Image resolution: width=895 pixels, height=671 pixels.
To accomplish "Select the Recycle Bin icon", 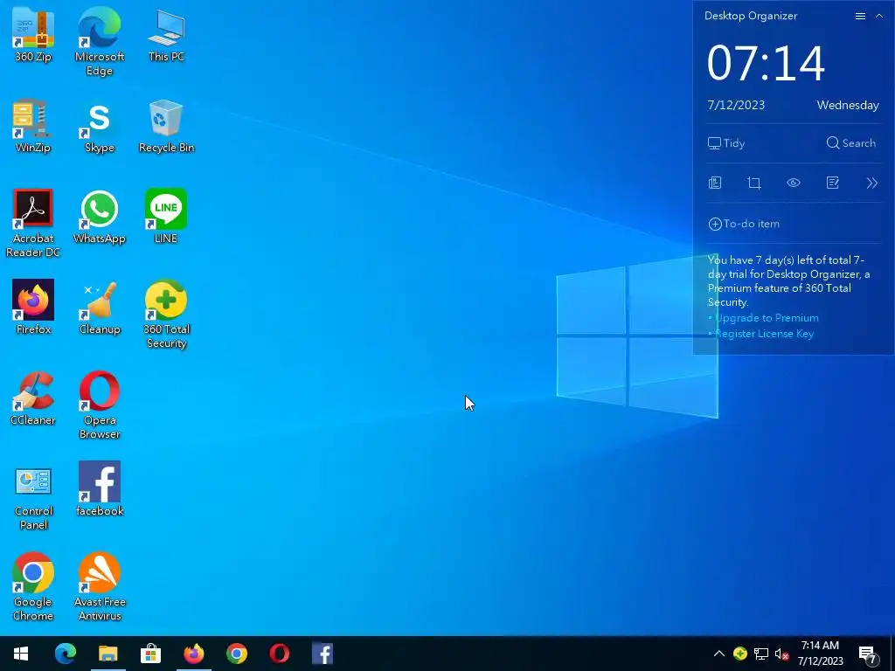I will [166, 126].
